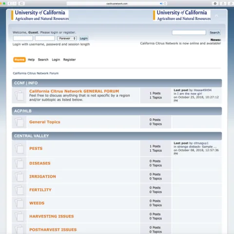234x234 pixels.
Task: Open the Forever session length dropdown
Action: tap(67, 39)
